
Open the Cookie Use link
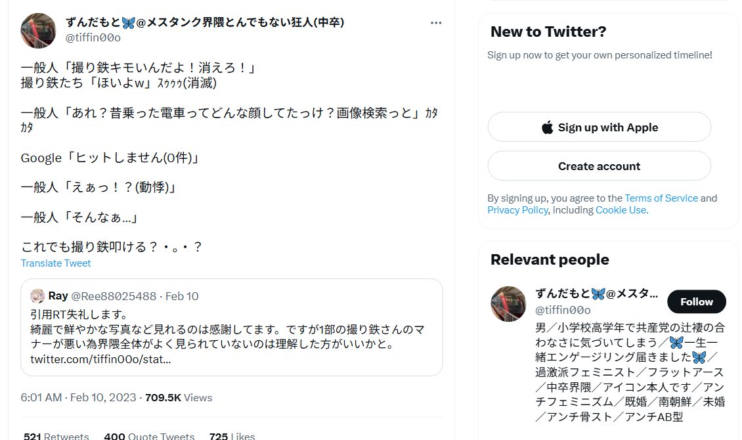point(621,210)
